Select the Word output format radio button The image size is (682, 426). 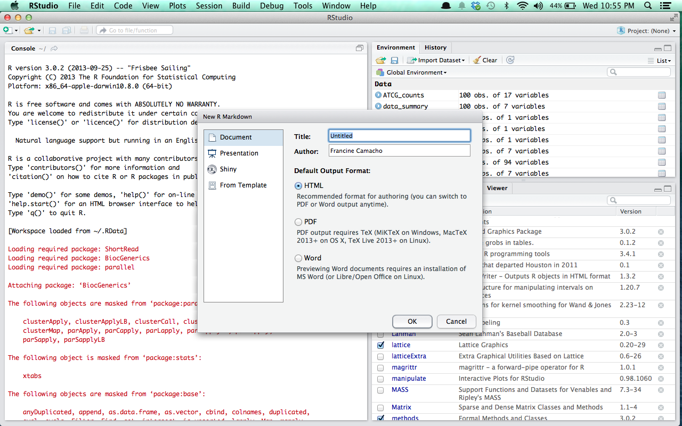[298, 258]
